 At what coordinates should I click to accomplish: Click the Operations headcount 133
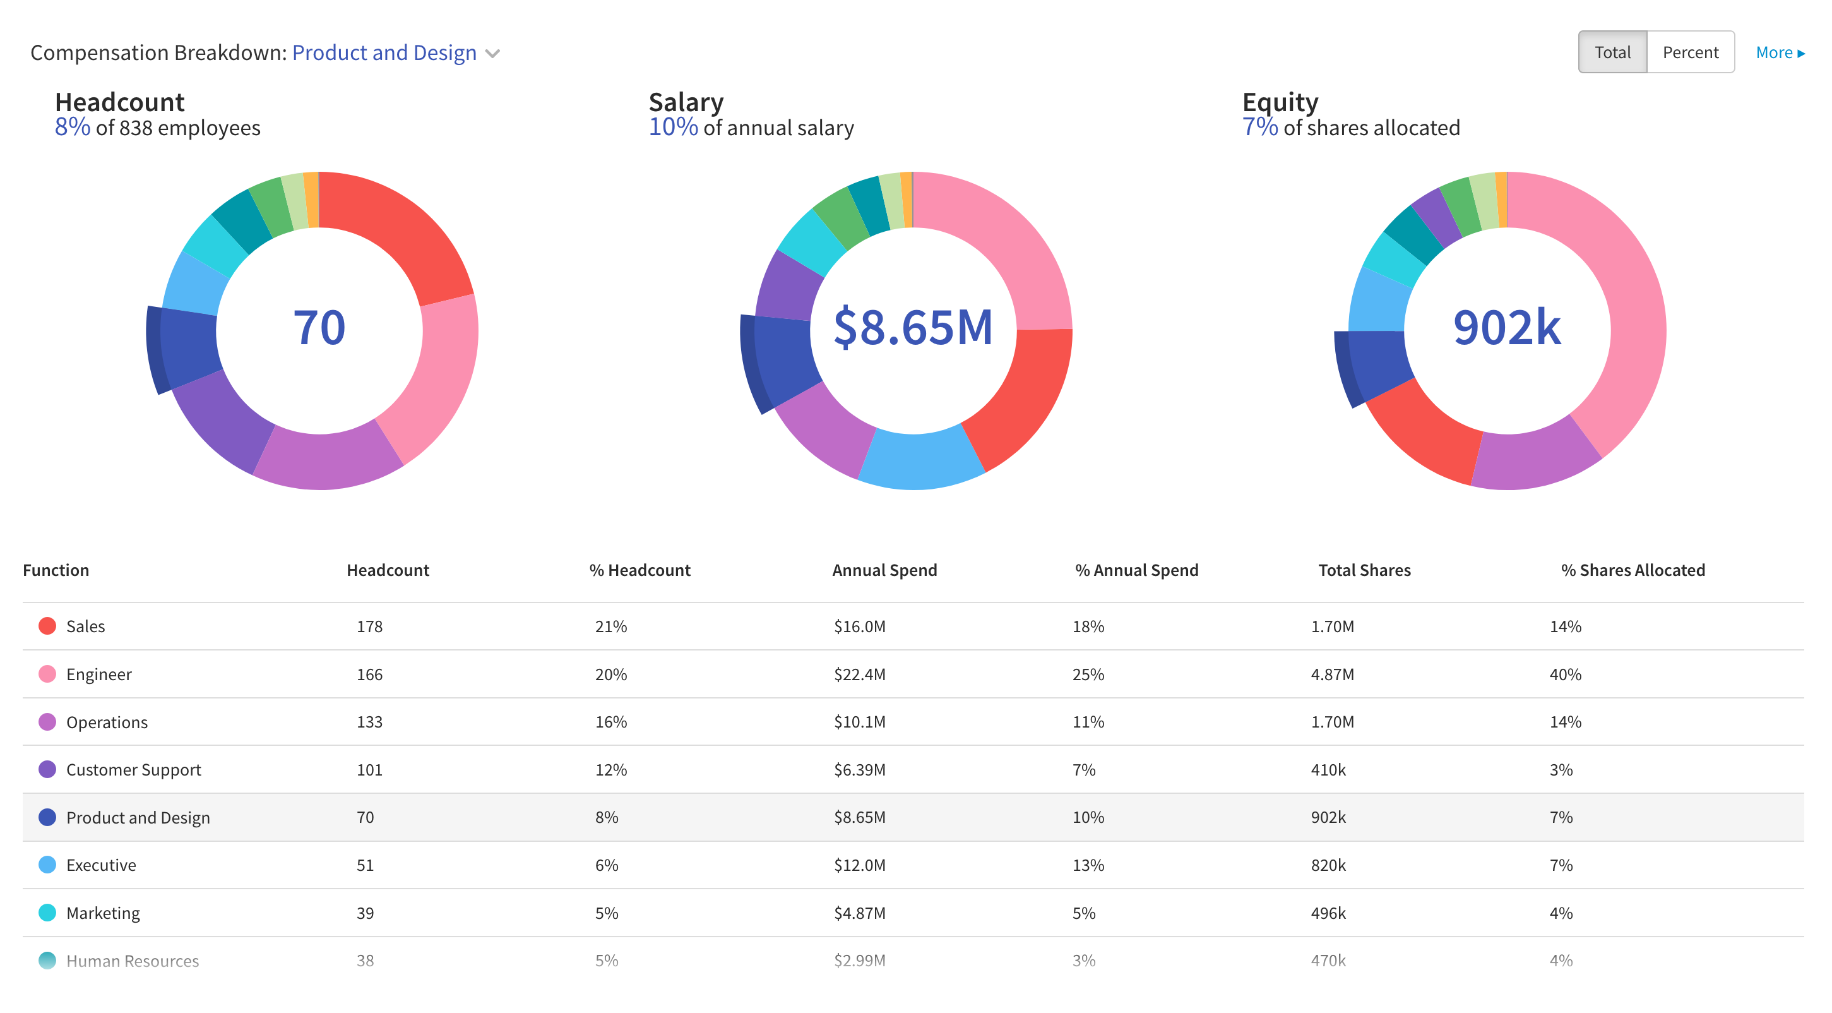click(369, 722)
